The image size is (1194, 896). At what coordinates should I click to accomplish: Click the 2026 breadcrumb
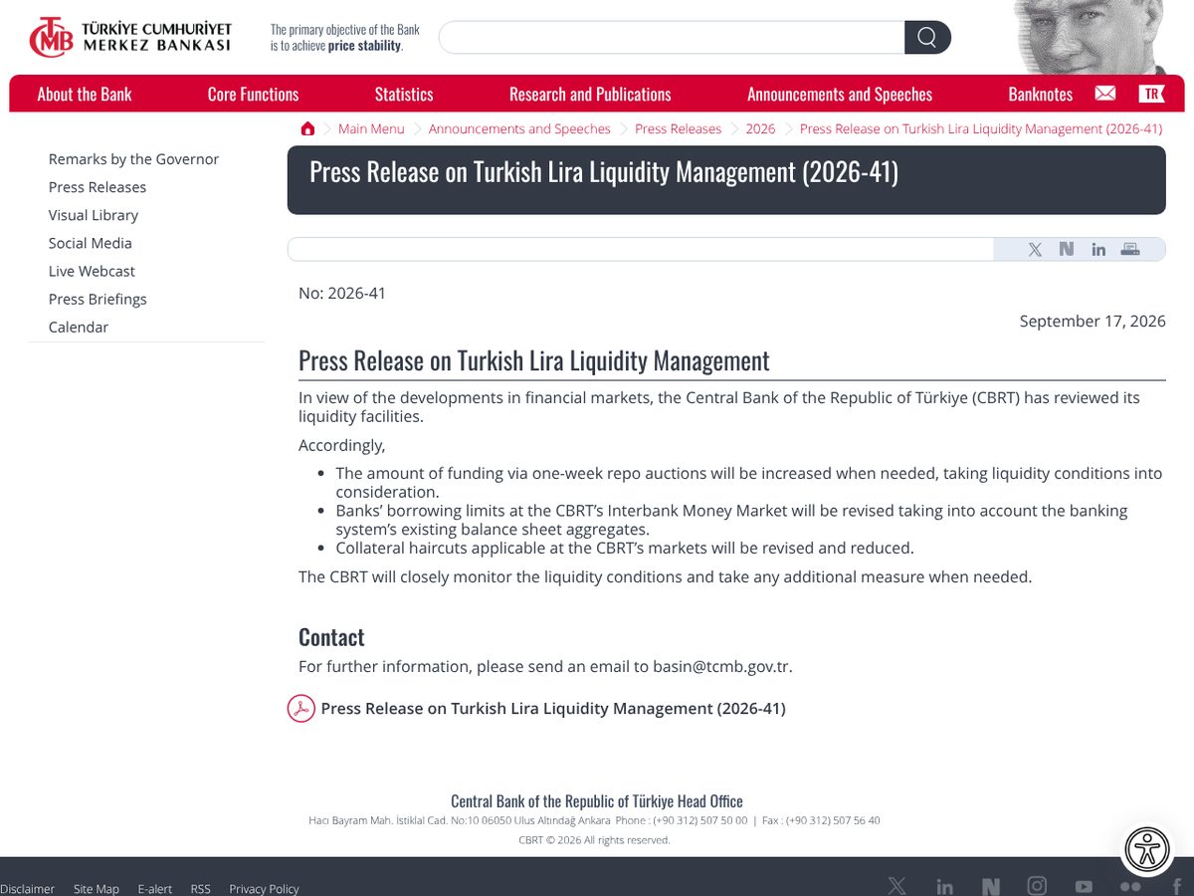coord(760,128)
